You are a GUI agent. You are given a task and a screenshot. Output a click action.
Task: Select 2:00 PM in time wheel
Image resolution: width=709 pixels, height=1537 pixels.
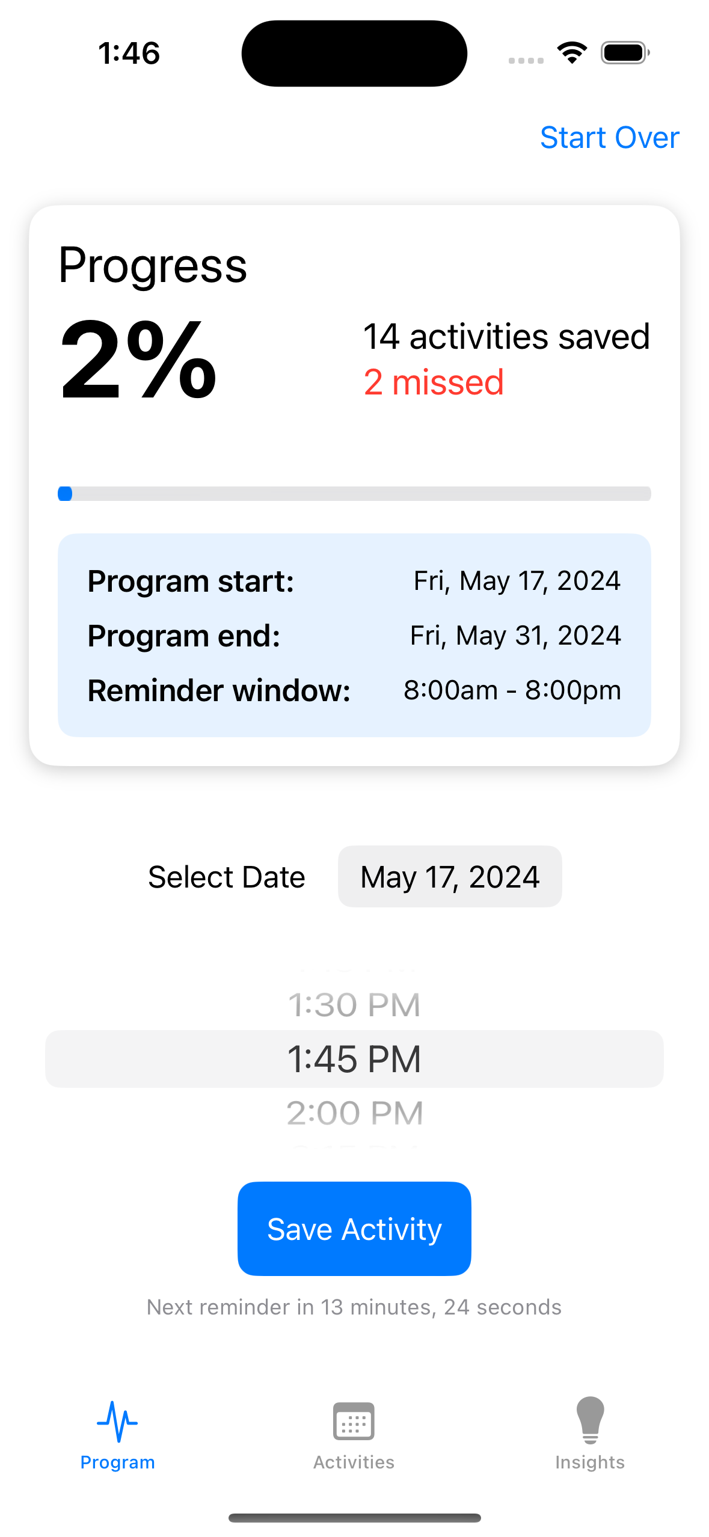(x=354, y=1112)
